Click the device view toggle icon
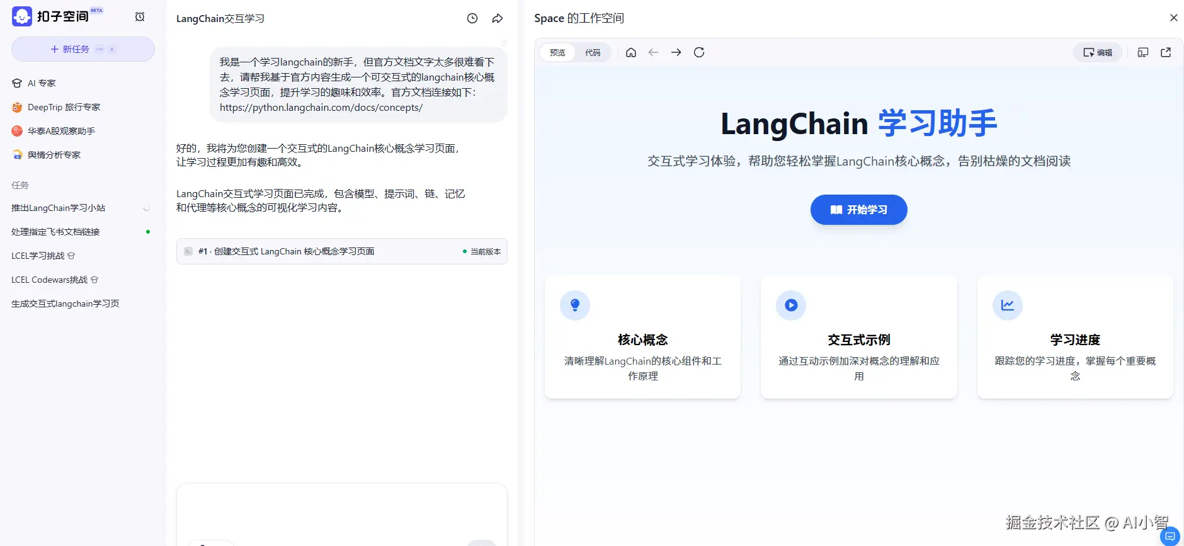 coord(1143,52)
